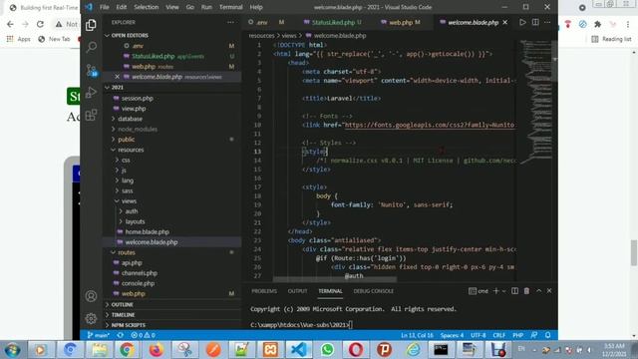Screen dimensions: 638x359
Task: Collapse the routes folder
Action: coord(127,252)
